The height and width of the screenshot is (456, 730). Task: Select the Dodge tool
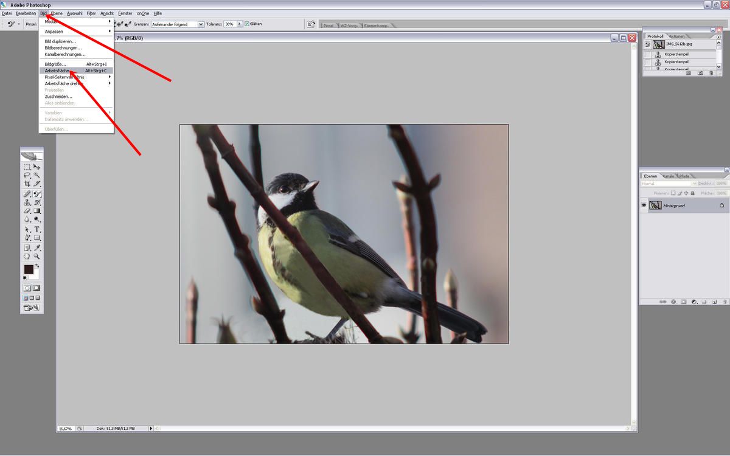(x=37, y=219)
